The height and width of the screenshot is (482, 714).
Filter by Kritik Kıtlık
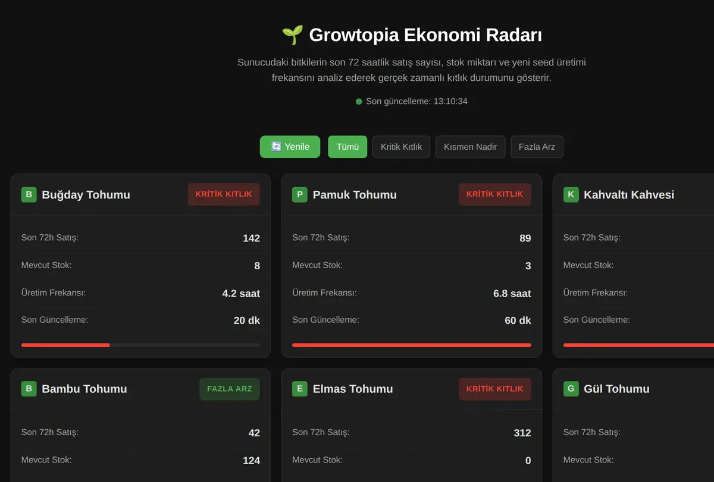click(x=401, y=147)
